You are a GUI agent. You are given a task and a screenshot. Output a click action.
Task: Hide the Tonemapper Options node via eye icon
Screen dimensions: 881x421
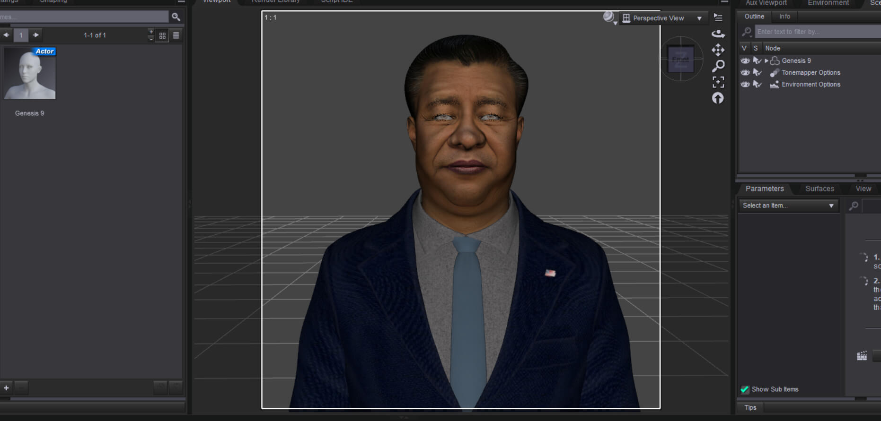(745, 72)
